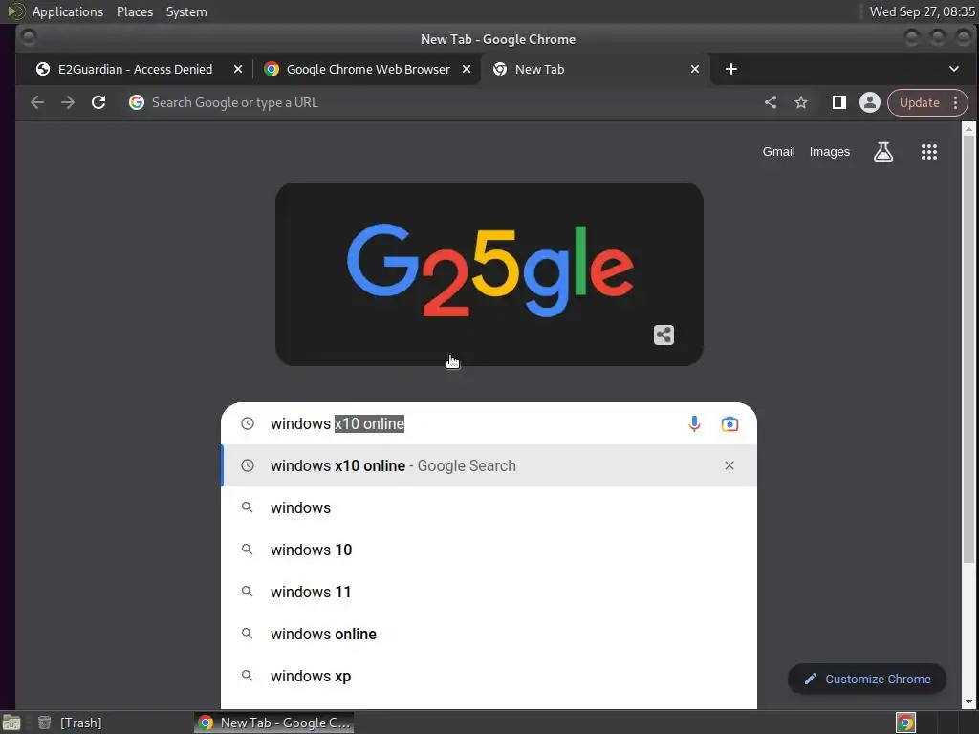The height and width of the screenshot is (734, 979).
Task: Open the Google apps grid
Action: pyautogui.click(x=929, y=152)
